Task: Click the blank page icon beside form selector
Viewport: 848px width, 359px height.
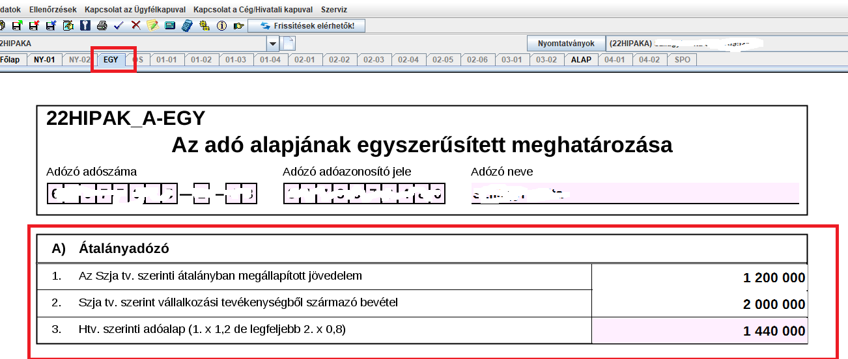Action: (288, 43)
